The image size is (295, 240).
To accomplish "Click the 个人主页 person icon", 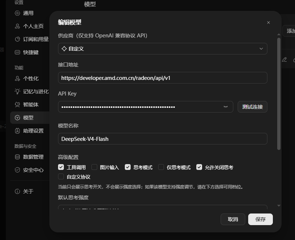I will coord(17,26).
